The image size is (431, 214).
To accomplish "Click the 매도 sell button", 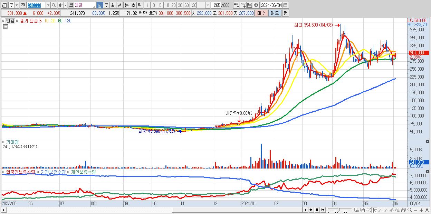I will click(x=275, y=13).
